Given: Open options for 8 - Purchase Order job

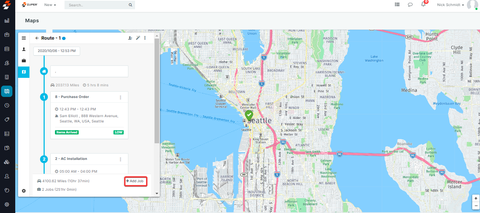Looking at the screenshot, I should coord(121,97).
